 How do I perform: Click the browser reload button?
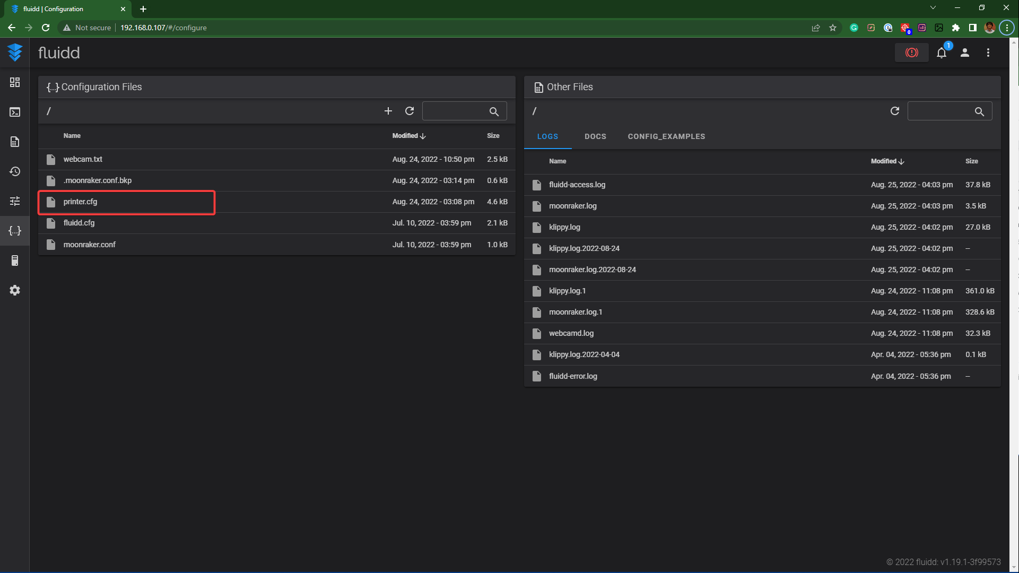[x=46, y=28]
